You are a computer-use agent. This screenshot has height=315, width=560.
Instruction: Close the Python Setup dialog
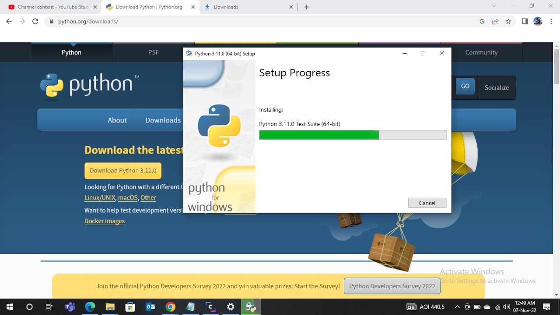click(x=442, y=53)
